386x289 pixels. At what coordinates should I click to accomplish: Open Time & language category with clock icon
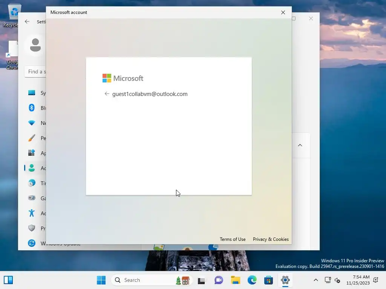pos(35,183)
